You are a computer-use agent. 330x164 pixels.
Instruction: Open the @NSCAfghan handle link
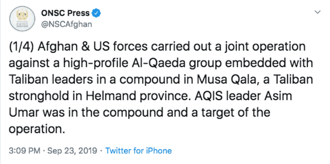click(66, 24)
